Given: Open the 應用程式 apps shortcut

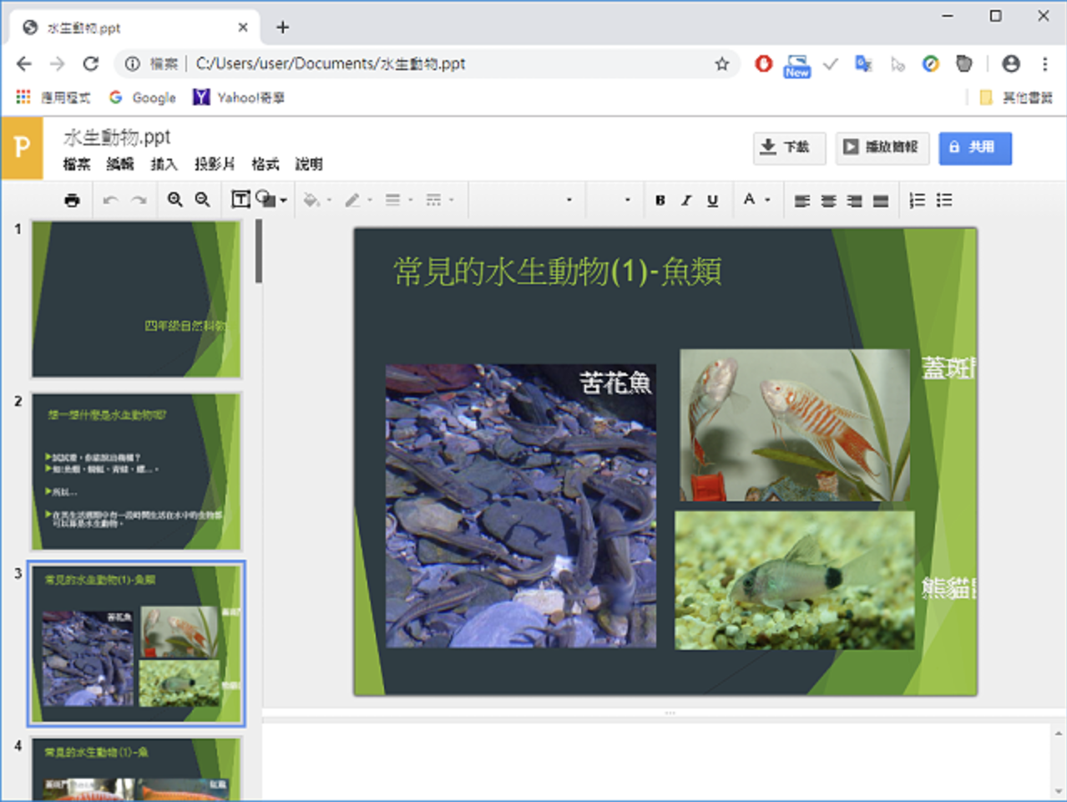Looking at the screenshot, I should tap(54, 98).
